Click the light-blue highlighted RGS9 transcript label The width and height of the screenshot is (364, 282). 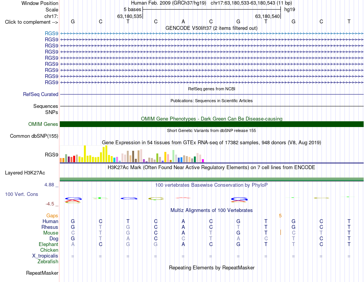[x=52, y=33]
